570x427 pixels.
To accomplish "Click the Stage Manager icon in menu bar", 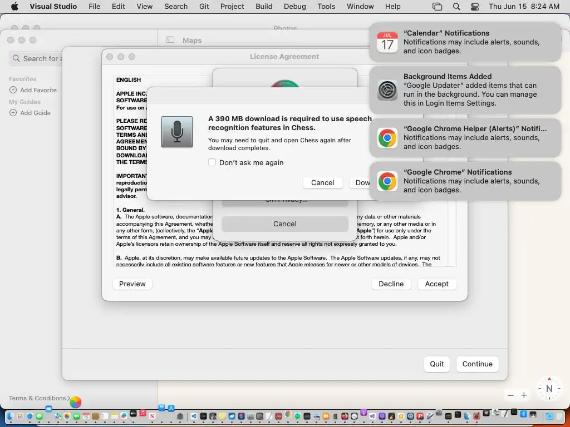I will [x=438, y=7].
